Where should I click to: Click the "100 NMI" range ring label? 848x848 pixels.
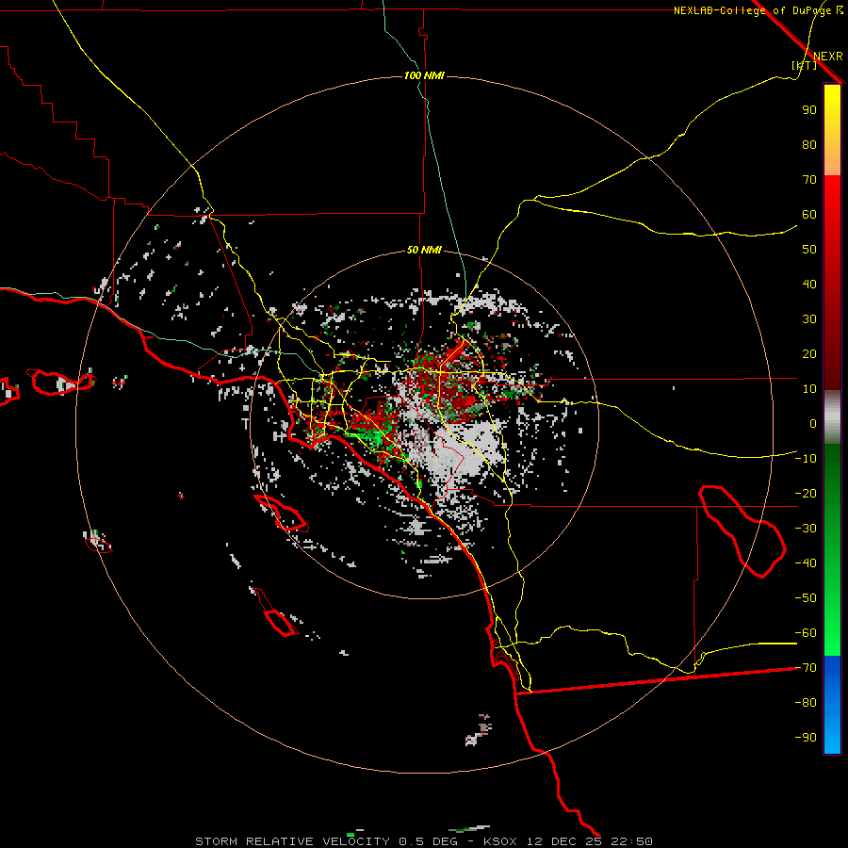click(424, 75)
